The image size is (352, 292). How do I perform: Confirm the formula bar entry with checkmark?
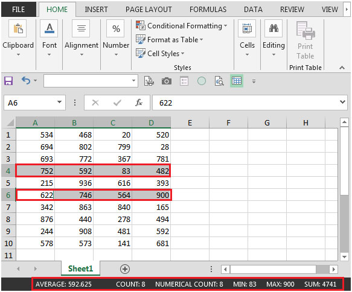(x=117, y=103)
